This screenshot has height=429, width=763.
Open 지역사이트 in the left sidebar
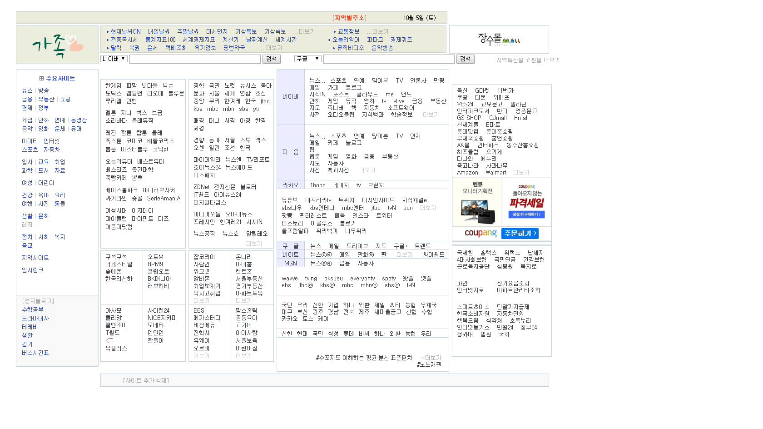point(35,258)
